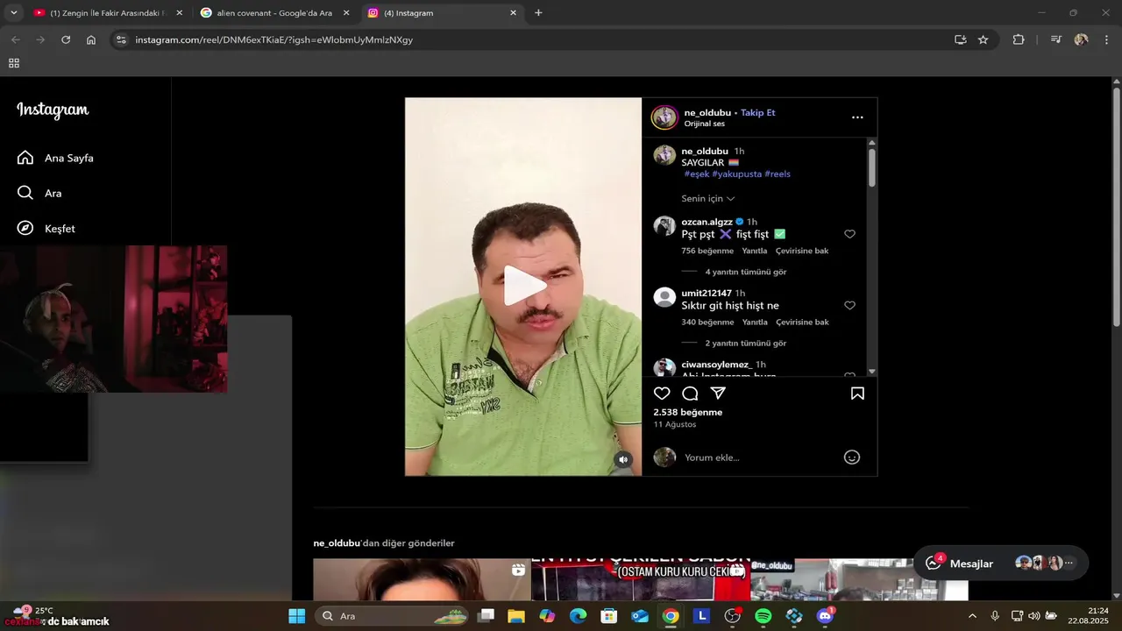Click the address bar URL

click(x=273, y=39)
